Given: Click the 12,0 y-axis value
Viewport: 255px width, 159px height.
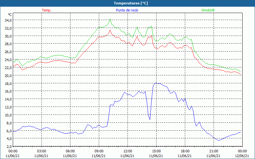Looking at the screenshot, I should 9,107.
